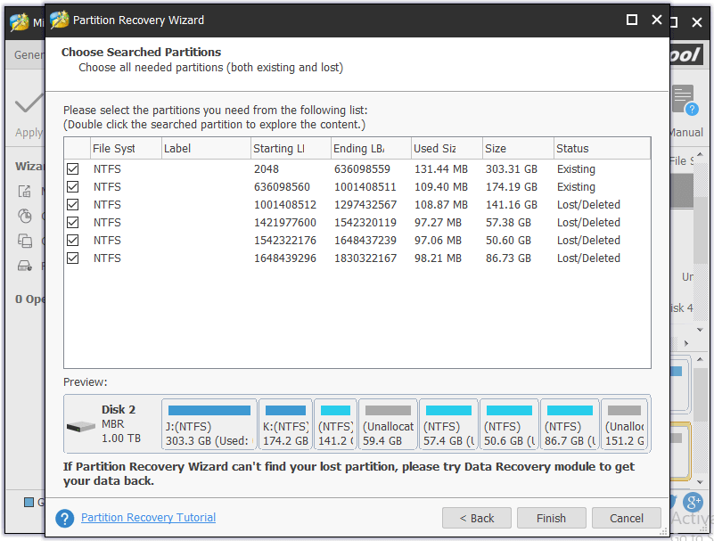Click the used size 97.27 MB cell
This screenshot has height=541, width=714.
click(x=438, y=222)
